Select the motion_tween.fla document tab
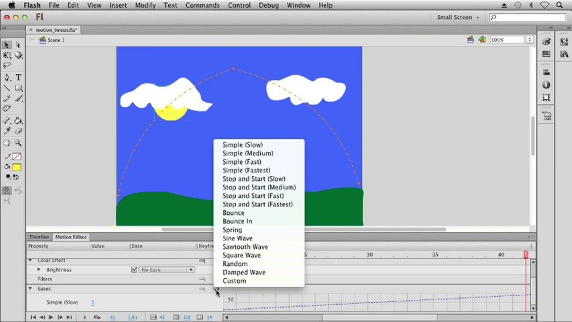The height and width of the screenshot is (322, 572). 54,30
